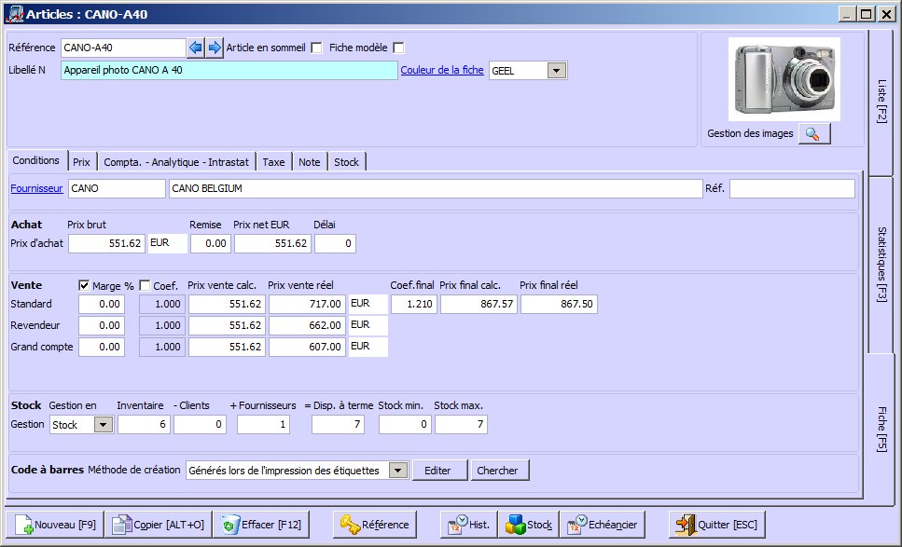Open the Echéancier schedule button
The width and height of the screenshot is (902, 547).
604,525
